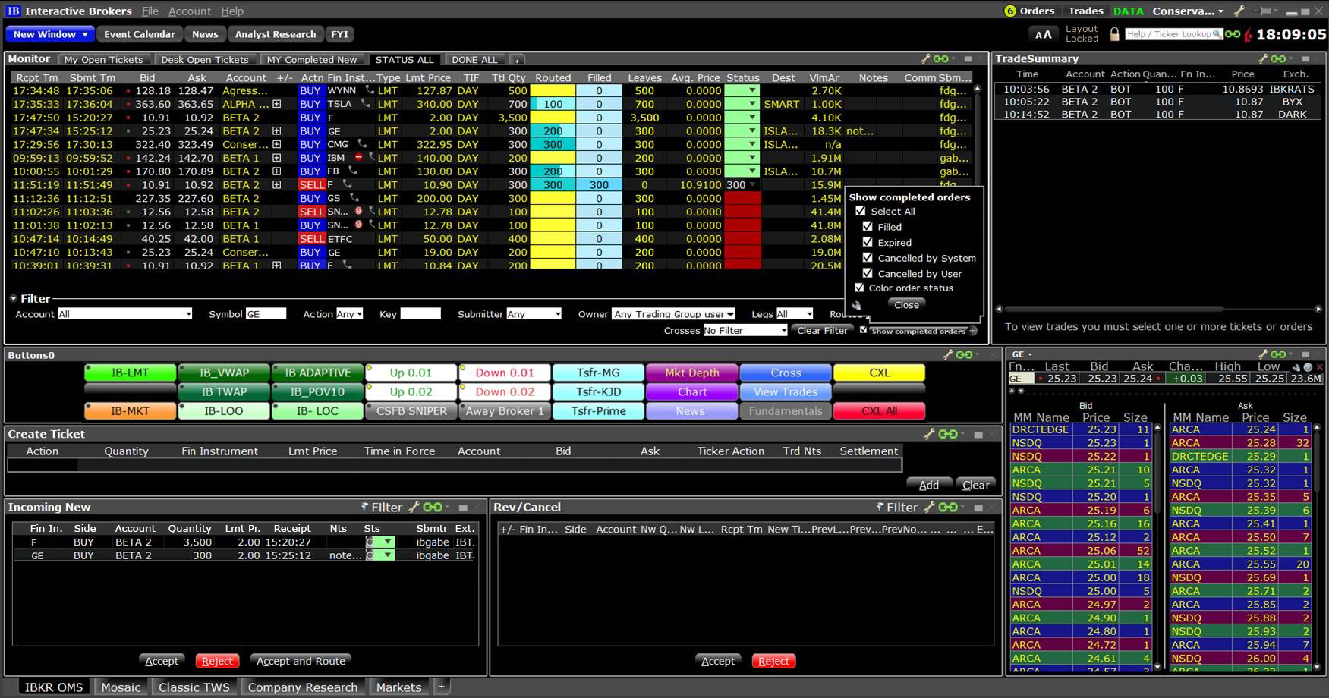Viewport: 1329px width, 698px height.
Task: Toggle Cancelled by System checkbox
Action: (868, 257)
